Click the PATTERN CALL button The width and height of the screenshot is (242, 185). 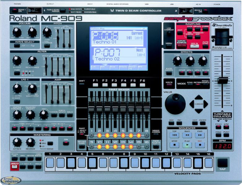(15, 159)
